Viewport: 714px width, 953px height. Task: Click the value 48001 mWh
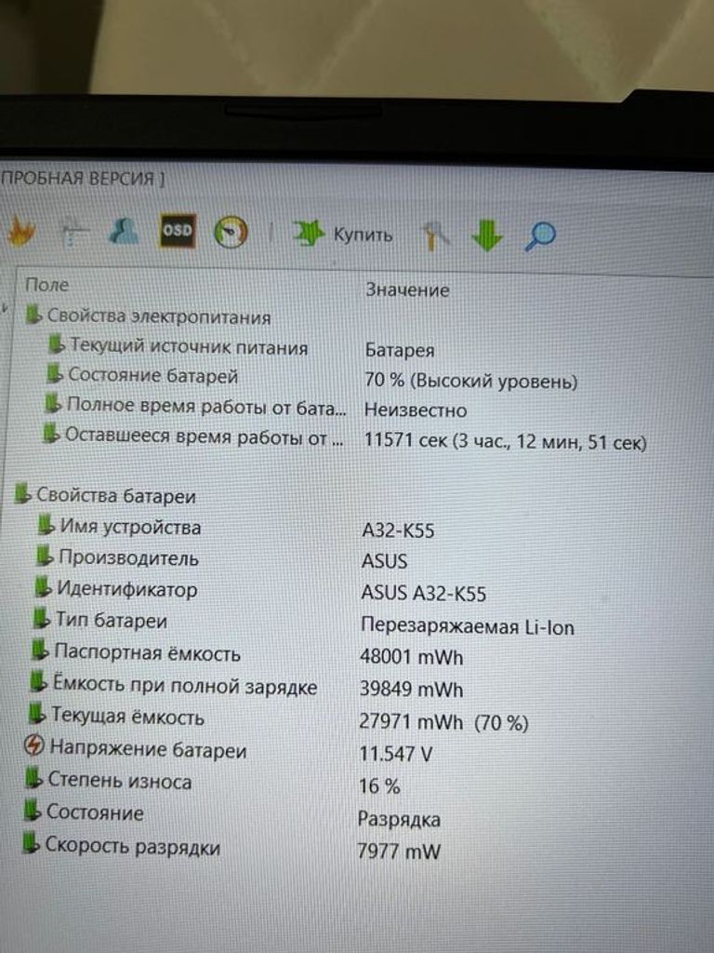411,657
